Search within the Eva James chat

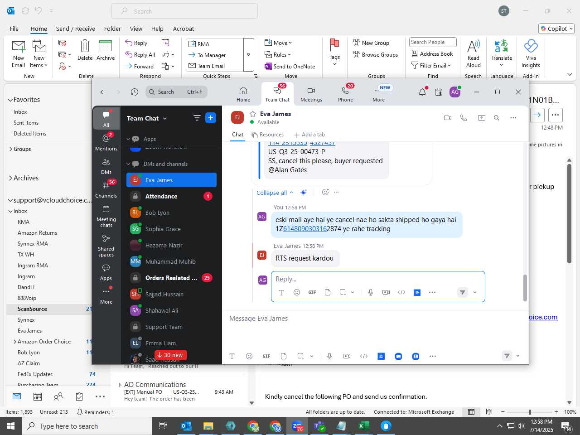pyautogui.click(x=497, y=118)
